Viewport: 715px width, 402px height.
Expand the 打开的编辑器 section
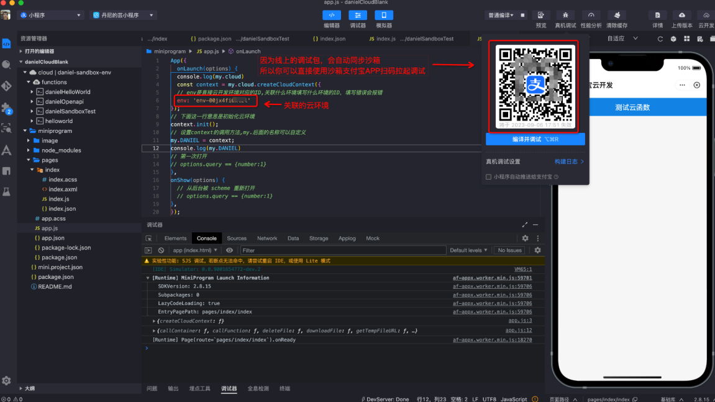(x=39, y=51)
